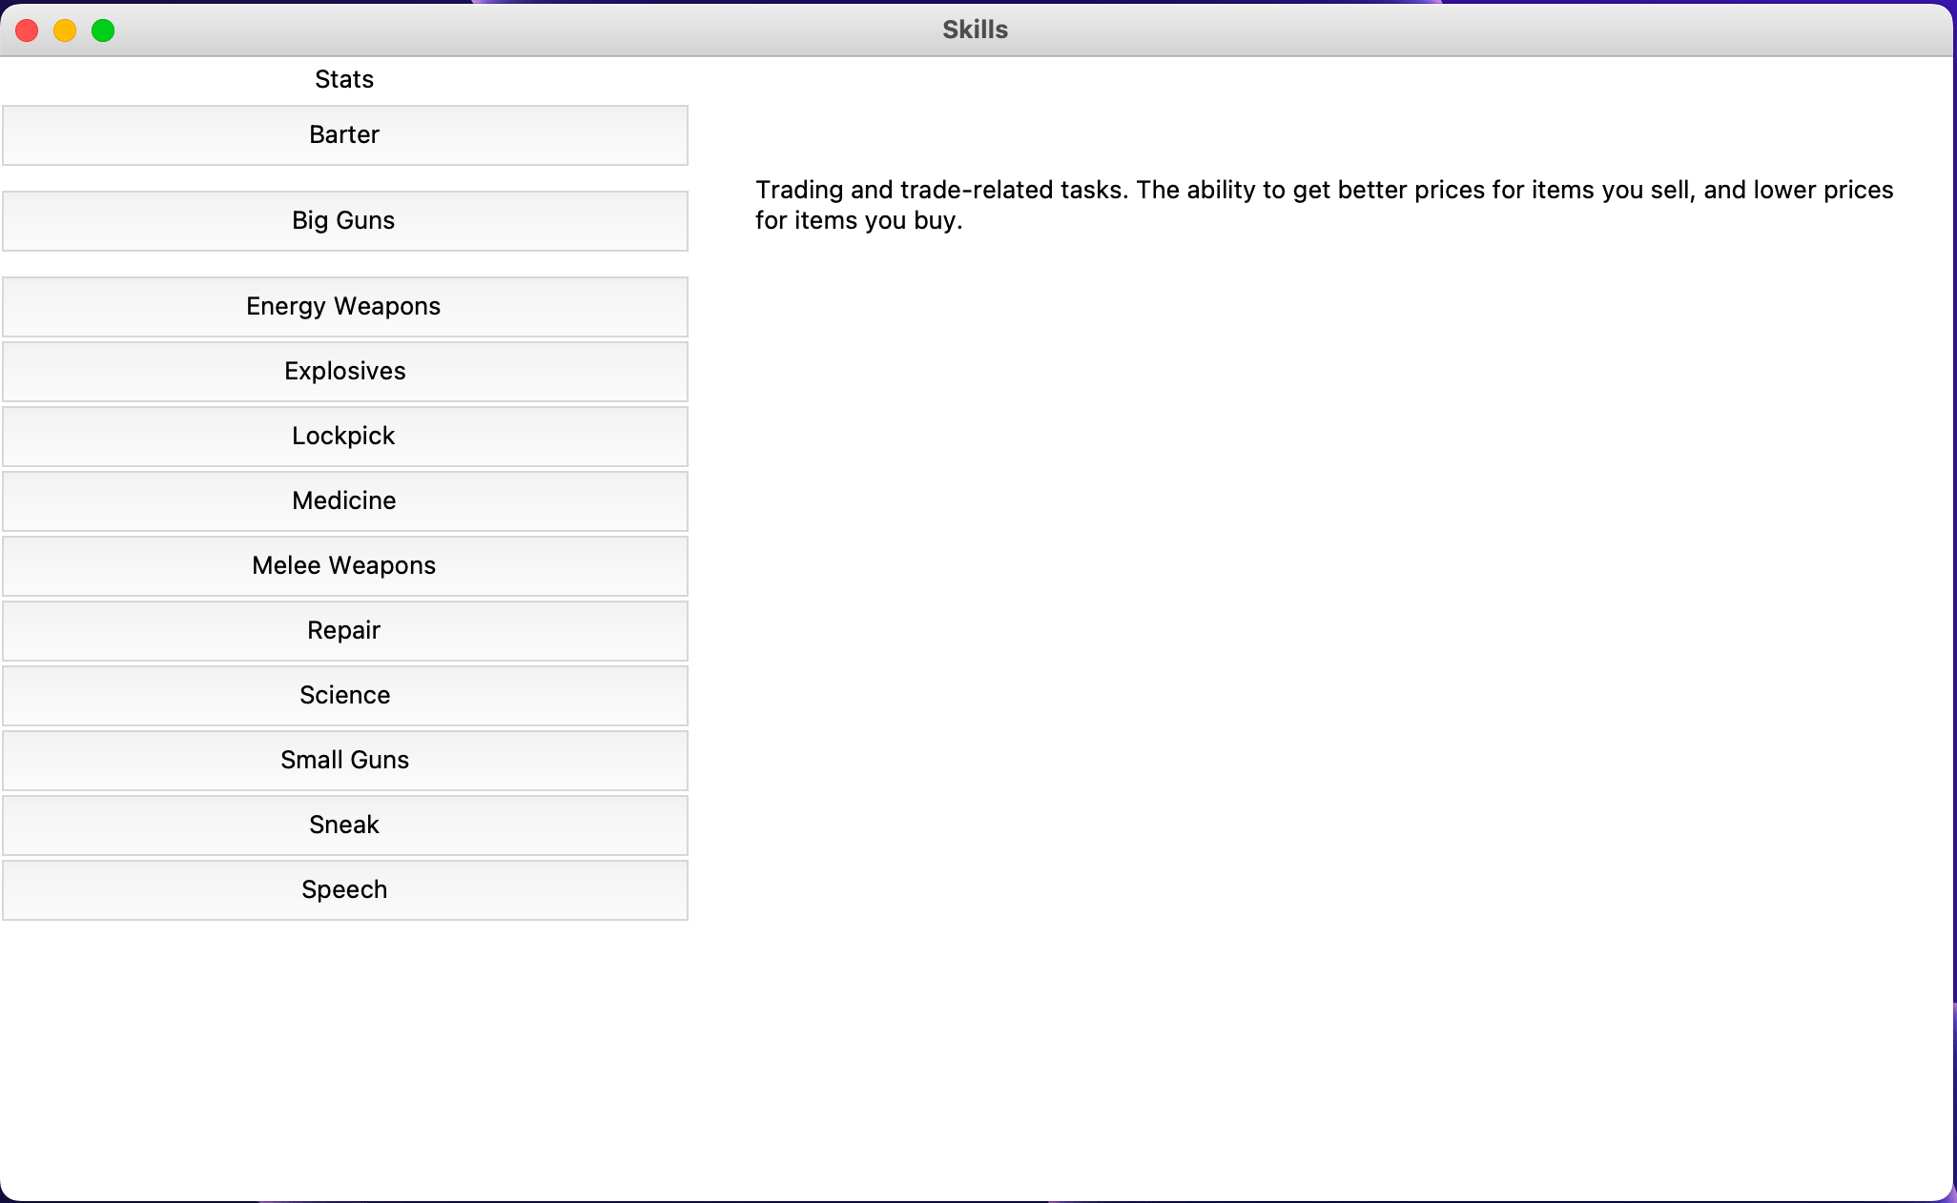The height and width of the screenshot is (1203, 1957).
Task: Click the Barter description text
Action: coord(1324,205)
